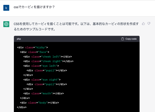The image size is (155, 112).
Task: Click the thumbs up feedback icon
Action: click(143, 24)
